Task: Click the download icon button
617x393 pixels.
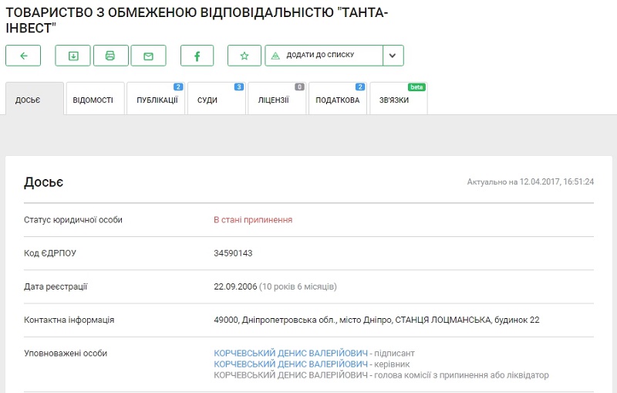Action: click(x=72, y=56)
